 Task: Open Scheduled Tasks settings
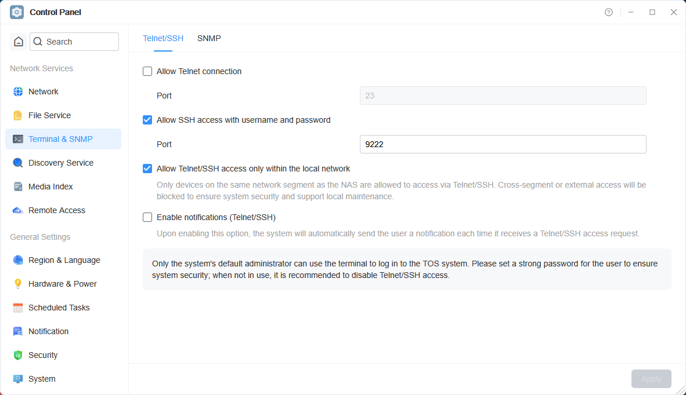pyautogui.click(x=58, y=308)
